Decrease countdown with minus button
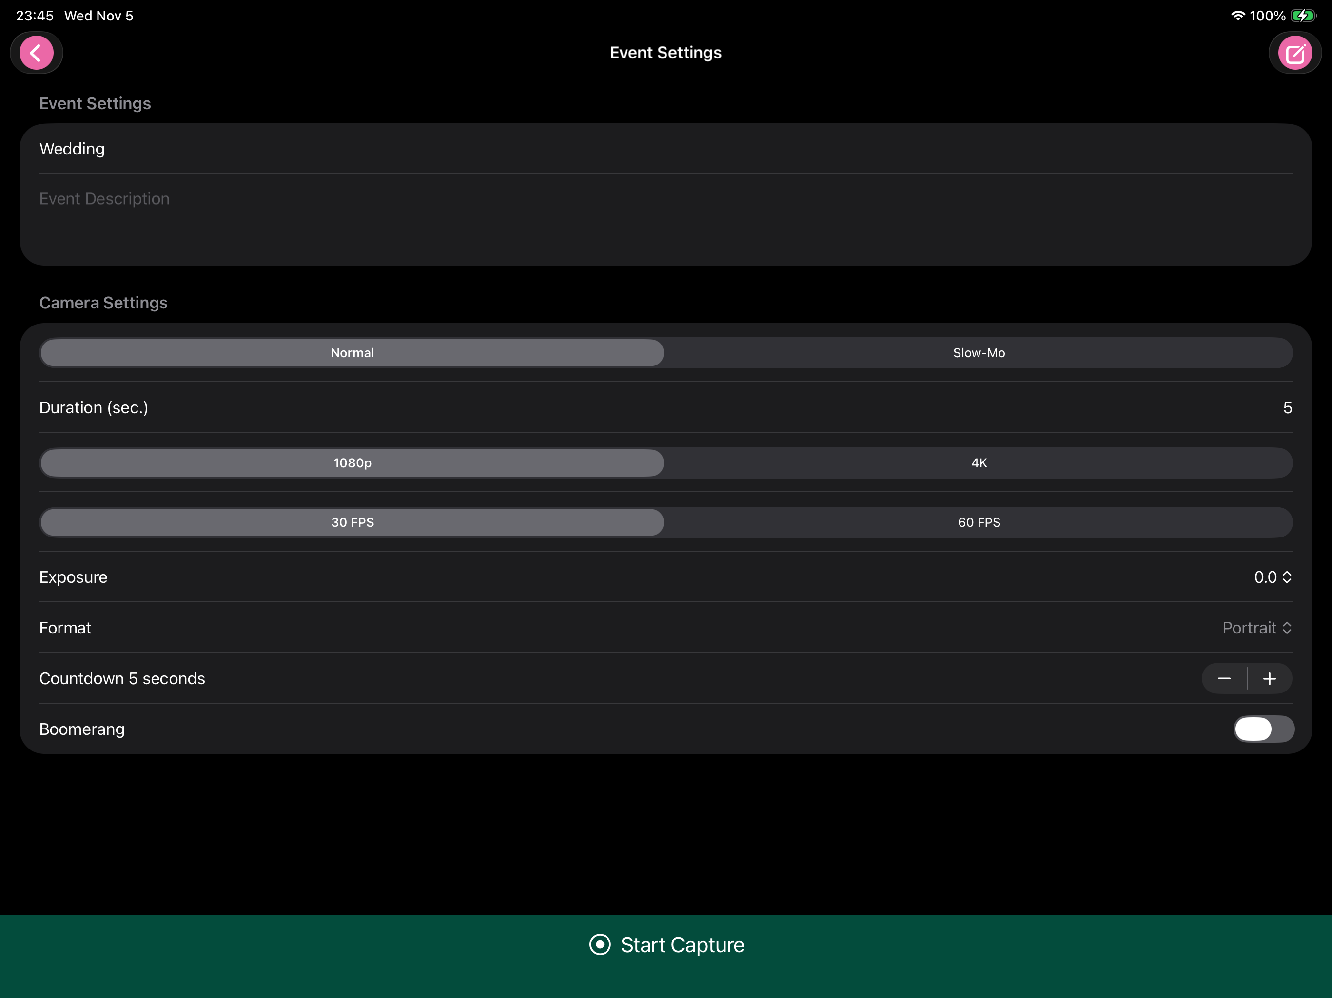 [x=1224, y=678]
